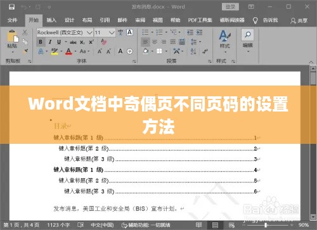Toggle Align Left paragraph alignment
317x230 pixels.
coord(145,42)
